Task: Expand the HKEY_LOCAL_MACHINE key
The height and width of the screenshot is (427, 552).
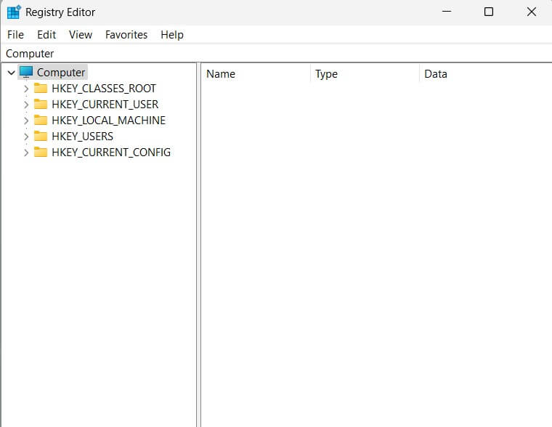Action: (x=26, y=121)
